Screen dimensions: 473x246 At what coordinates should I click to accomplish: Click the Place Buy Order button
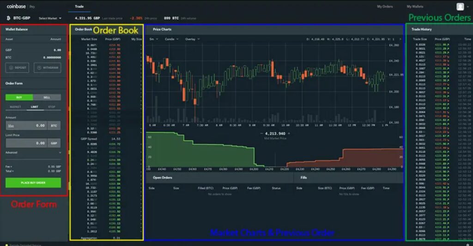(33, 183)
